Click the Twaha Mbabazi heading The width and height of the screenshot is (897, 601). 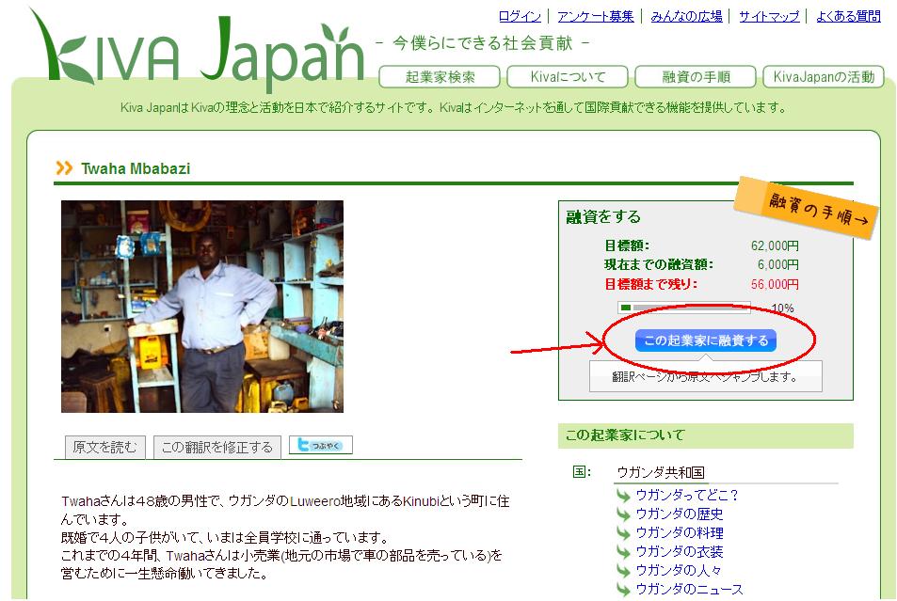point(136,168)
